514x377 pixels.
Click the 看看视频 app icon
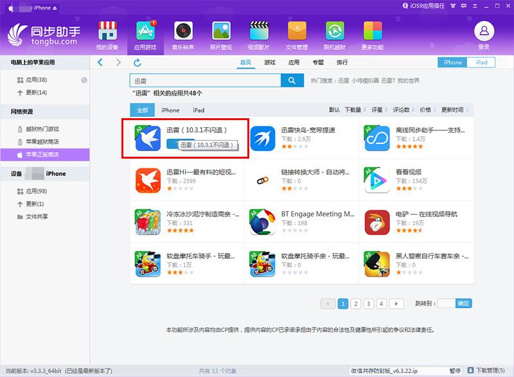coord(377,180)
